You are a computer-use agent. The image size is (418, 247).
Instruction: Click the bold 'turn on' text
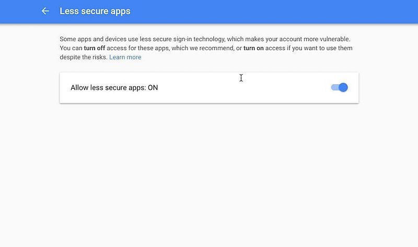[253, 48]
